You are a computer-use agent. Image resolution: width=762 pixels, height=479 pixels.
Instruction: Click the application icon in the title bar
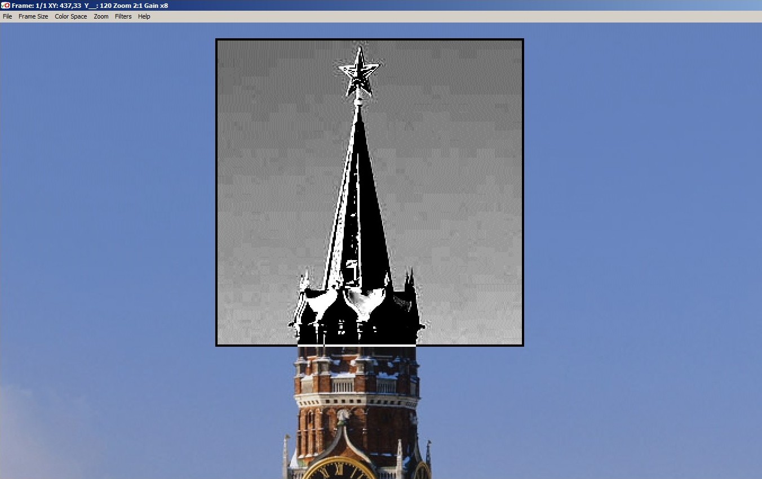[x=6, y=5]
